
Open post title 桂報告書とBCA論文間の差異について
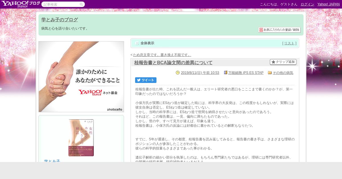[x=173, y=63]
